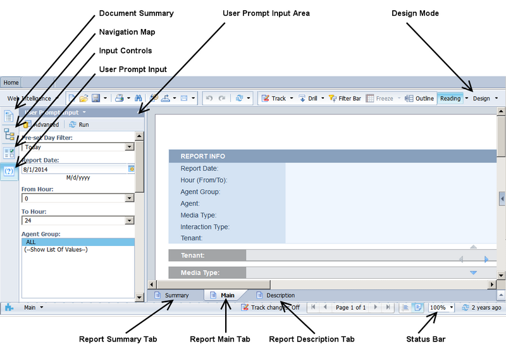Screen dimensions: 506x361
Task: Click the User Prompt Input sidebar icon
Action: coord(9,171)
